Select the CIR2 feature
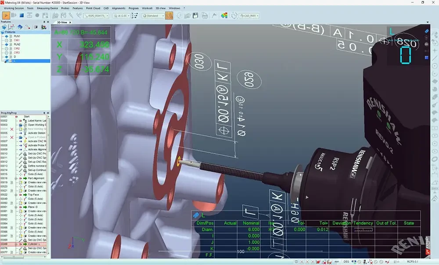This screenshot has height=265, width=439. tap(17, 48)
